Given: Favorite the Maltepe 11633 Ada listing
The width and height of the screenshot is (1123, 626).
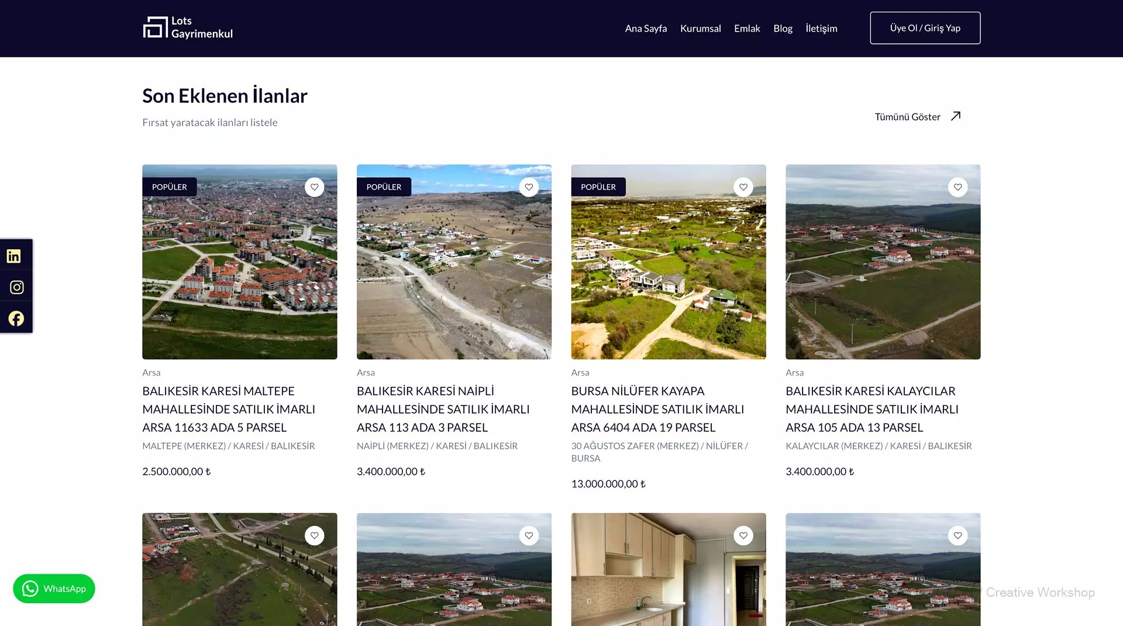Looking at the screenshot, I should 315,187.
